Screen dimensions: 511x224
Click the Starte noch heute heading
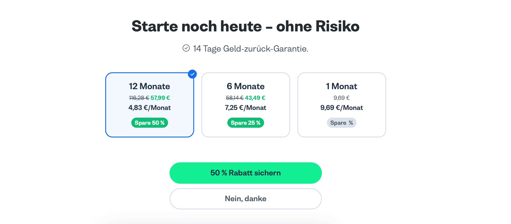245,26
